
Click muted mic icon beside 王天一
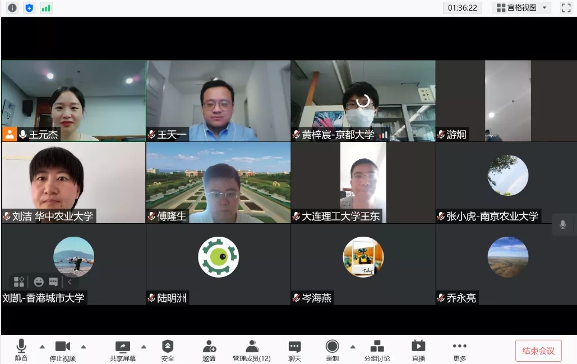point(151,135)
